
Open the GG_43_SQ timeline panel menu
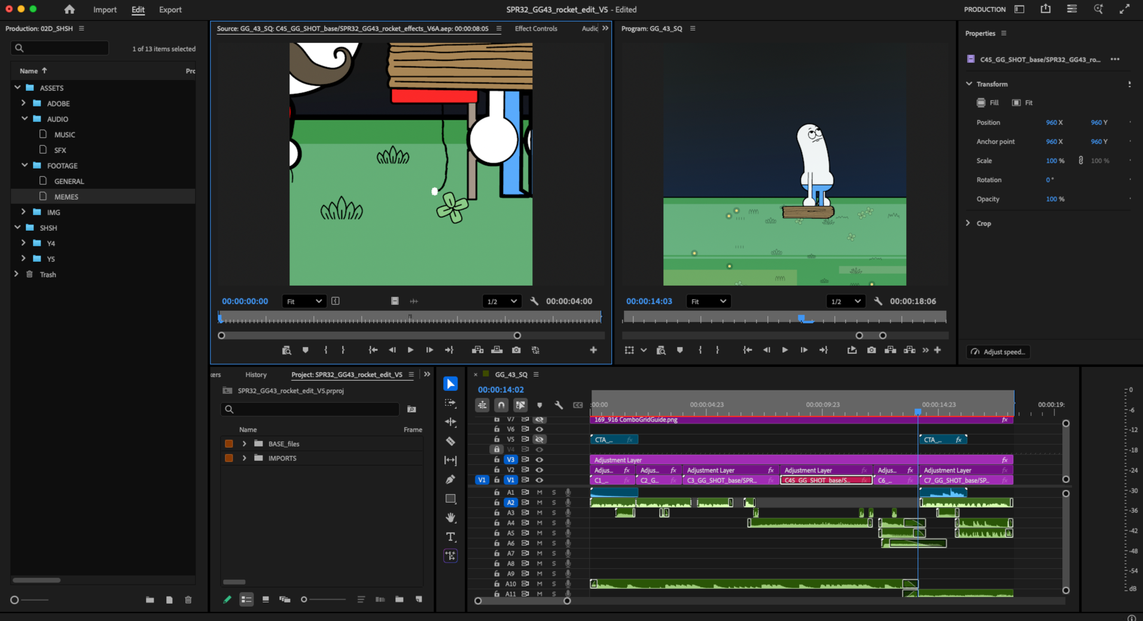pos(536,375)
